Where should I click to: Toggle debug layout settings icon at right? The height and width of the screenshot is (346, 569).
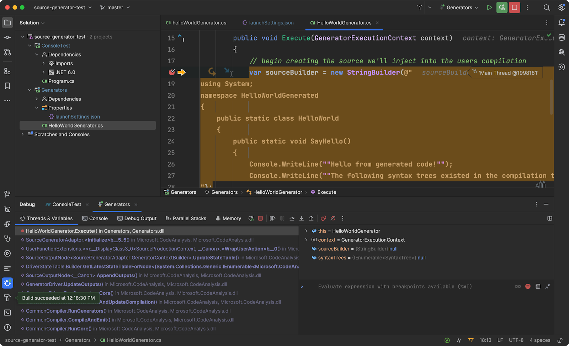[550, 218]
